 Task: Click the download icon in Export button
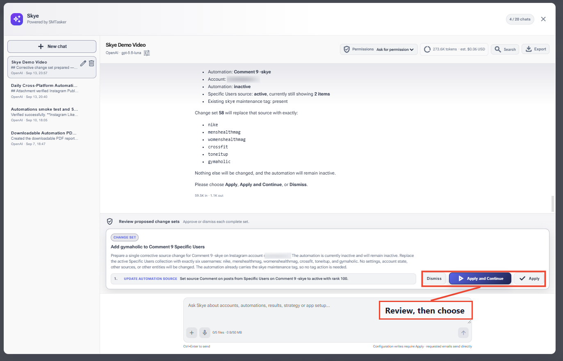coord(529,49)
